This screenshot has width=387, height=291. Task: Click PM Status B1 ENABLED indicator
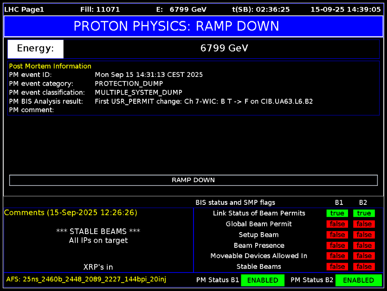click(263, 280)
